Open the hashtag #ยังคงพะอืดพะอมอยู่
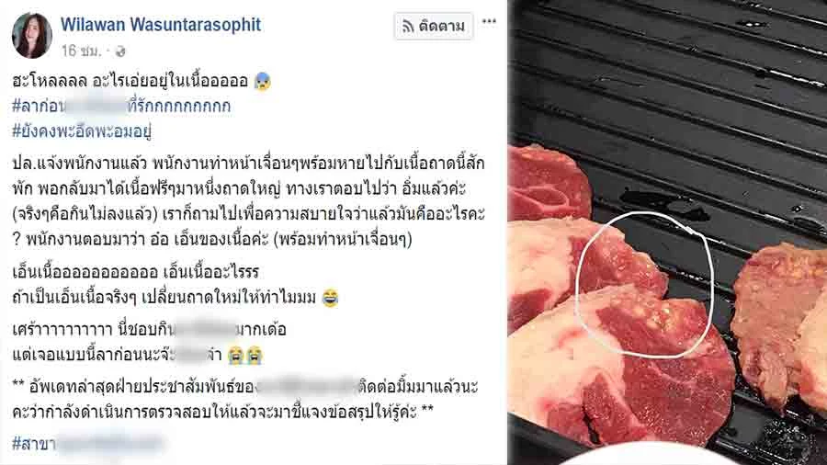This screenshot has width=827, height=465. 82,130
